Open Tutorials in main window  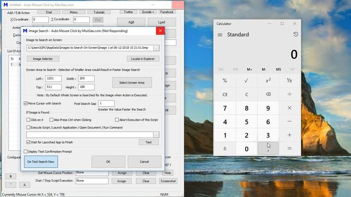pos(99,12)
